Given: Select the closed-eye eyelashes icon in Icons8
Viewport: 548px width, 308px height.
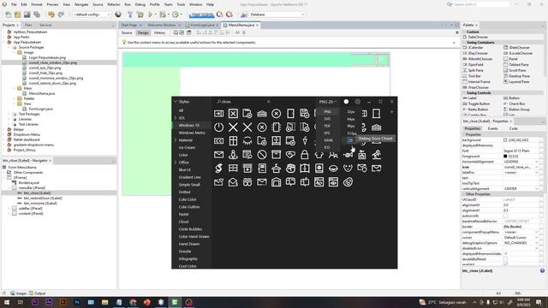Looking at the screenshot, I should click(247, 140).
